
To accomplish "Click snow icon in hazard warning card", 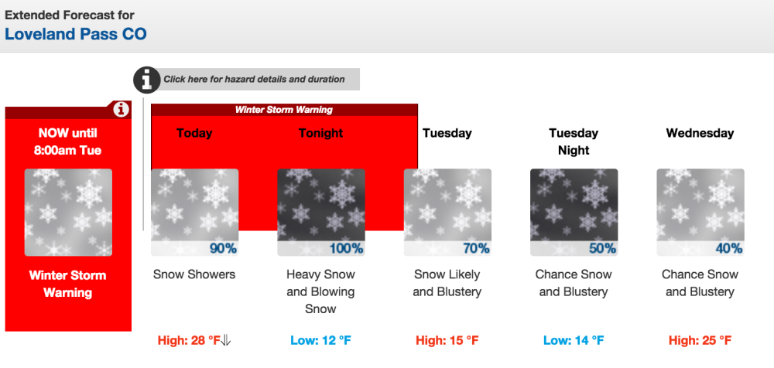I will [x=68, y=212].
